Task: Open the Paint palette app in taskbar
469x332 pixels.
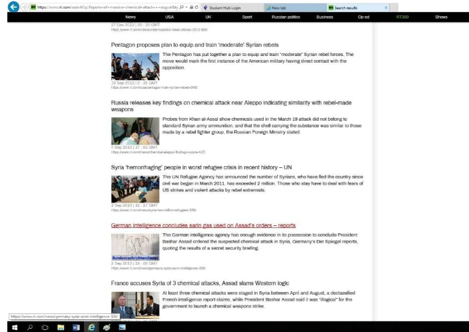Action: coord(107,327)
